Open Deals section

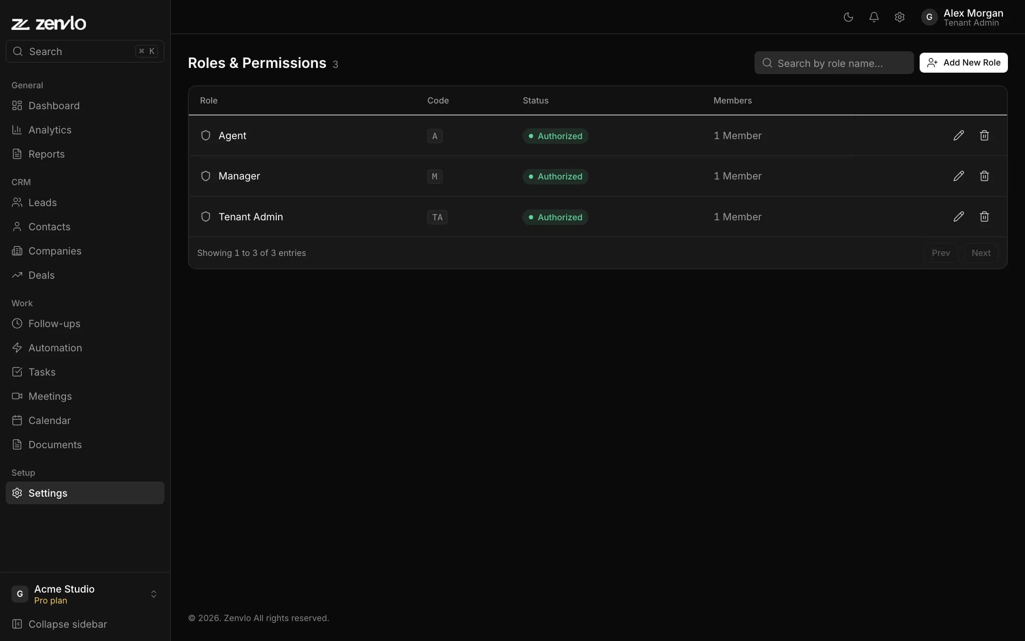pyautogui.click(x=85, y=275)
